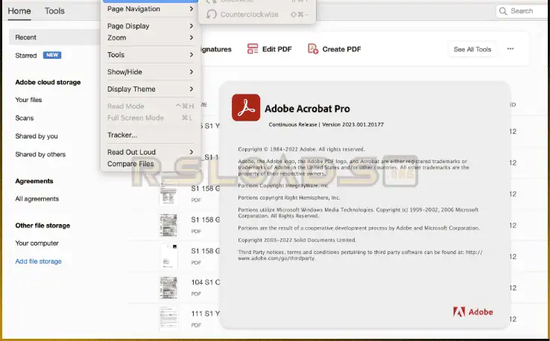This screenshot has height=341, width=550.
Task: Click the Adobe logo in About dialog
Action: tap(472, 311)
